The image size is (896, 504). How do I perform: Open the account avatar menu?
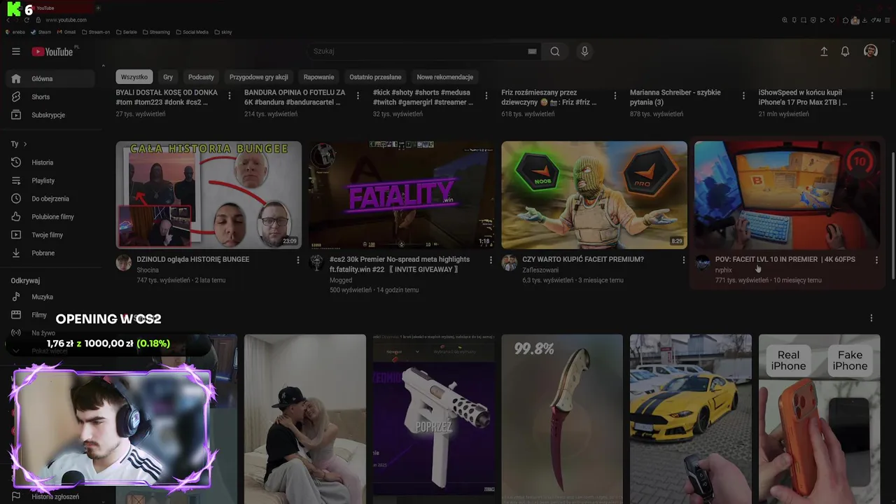click(871, 51)
